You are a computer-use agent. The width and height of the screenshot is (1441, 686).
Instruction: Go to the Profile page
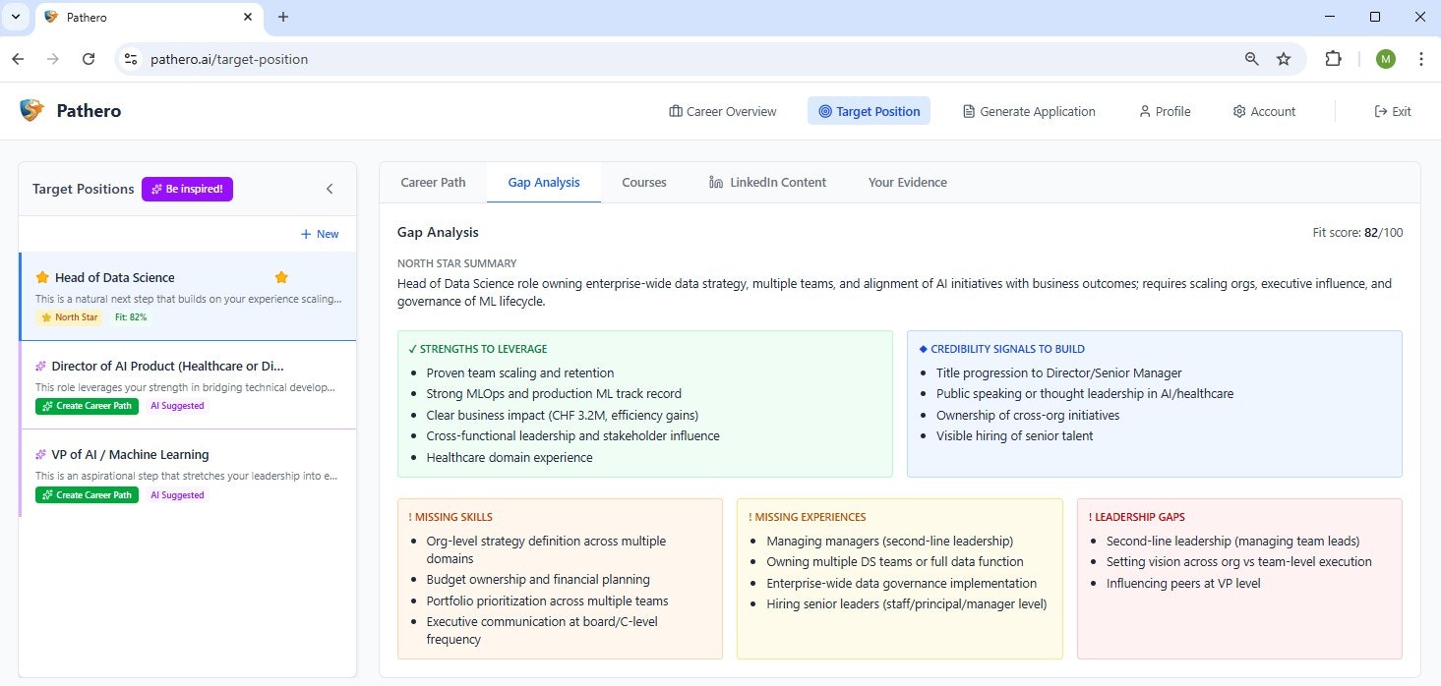pos(1164,111)
